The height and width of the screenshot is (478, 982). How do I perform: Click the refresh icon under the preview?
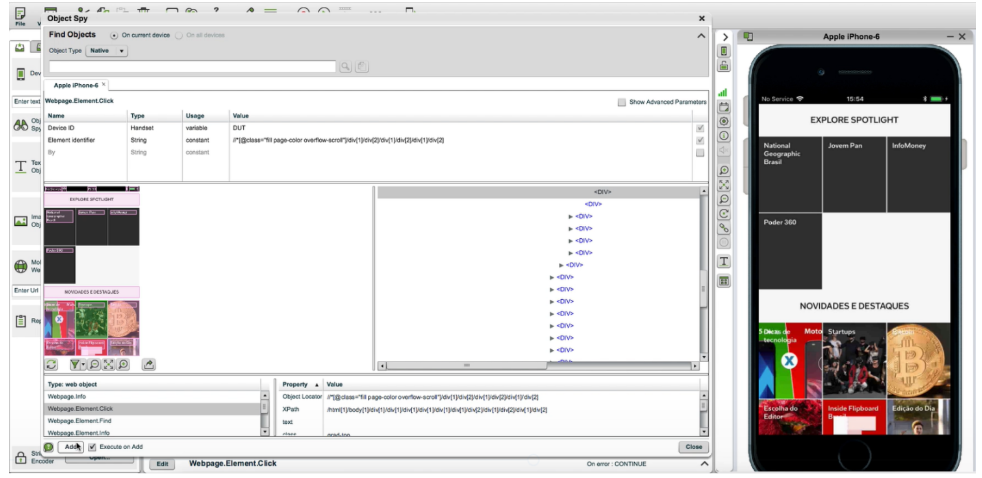pos(51,364)
